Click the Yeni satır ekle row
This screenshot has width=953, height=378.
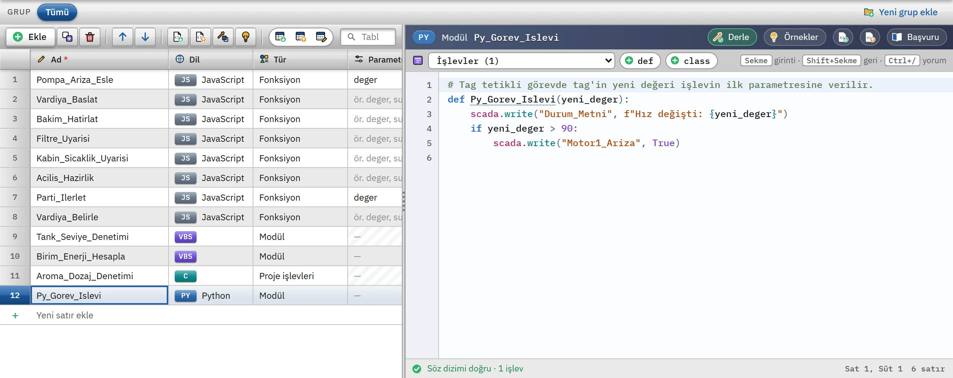coord(201,315)
